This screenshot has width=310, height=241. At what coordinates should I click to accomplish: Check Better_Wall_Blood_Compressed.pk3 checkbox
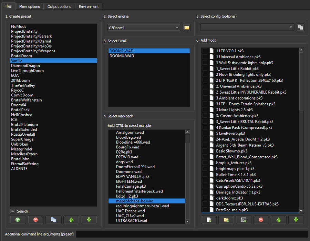(x=205, y=157)
